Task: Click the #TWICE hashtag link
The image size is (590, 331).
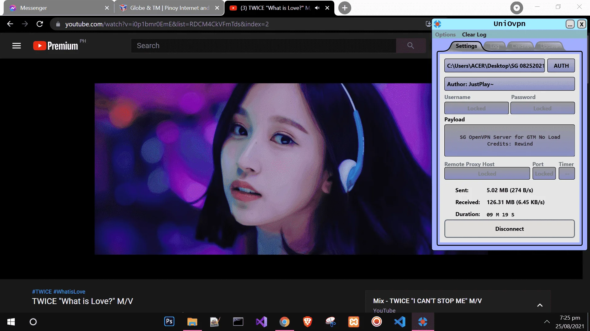Action: click(42, 292)
